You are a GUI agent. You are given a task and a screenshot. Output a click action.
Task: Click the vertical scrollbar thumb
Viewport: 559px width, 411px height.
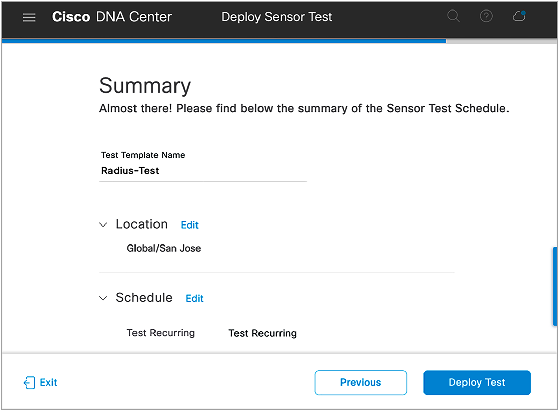pos(555,286)
